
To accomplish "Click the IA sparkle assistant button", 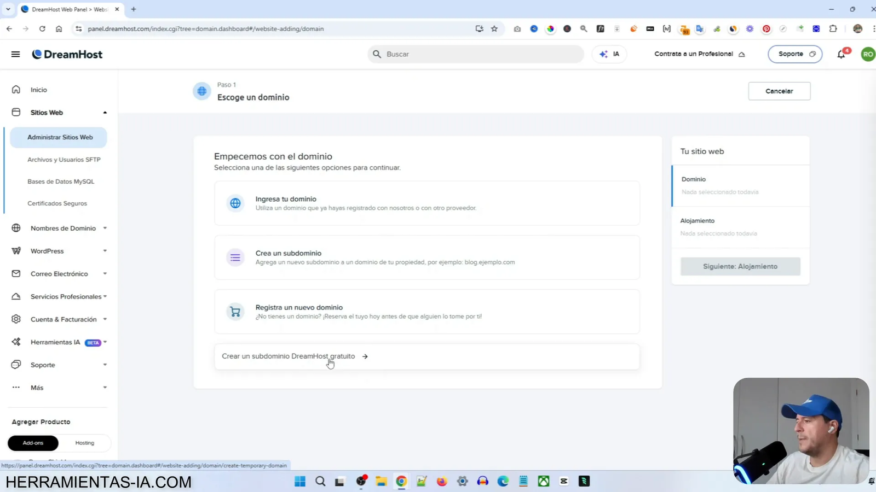I will [x=608, y=54].
